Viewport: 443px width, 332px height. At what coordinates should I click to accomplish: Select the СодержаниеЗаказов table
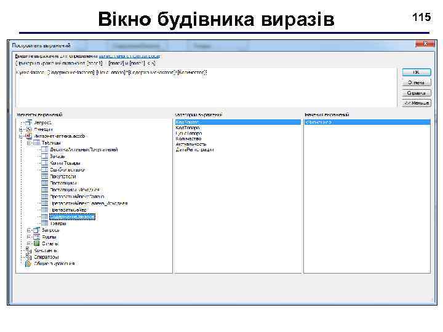[x=73, y=217]
